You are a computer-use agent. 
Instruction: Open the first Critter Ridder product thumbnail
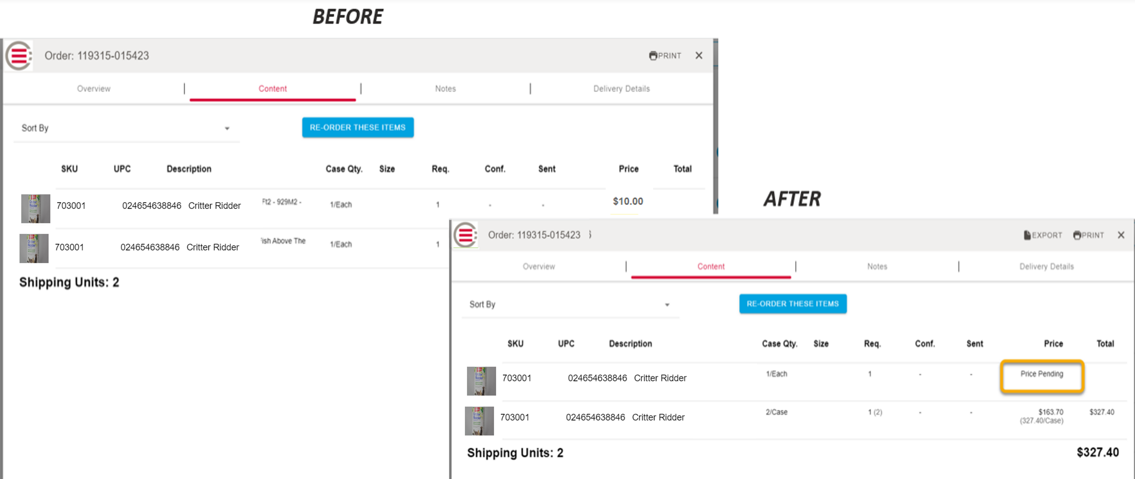(x=35, y=208)
